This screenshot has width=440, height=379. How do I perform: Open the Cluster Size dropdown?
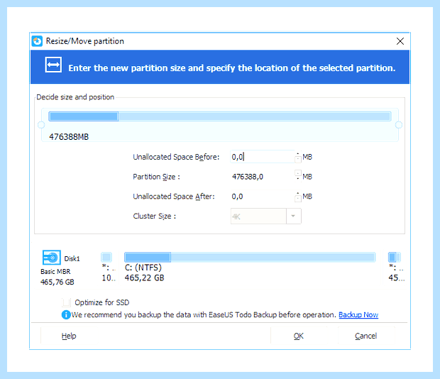click(294, 216)
